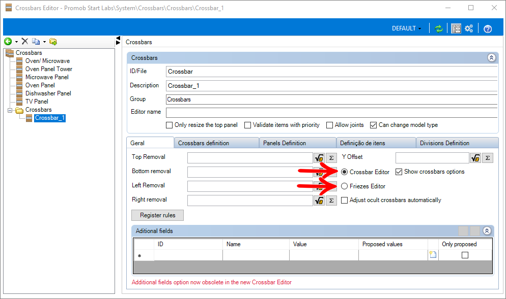Select the Friezes Editor radio button
Screen dimensions: 506x299
tap(344, 186)
